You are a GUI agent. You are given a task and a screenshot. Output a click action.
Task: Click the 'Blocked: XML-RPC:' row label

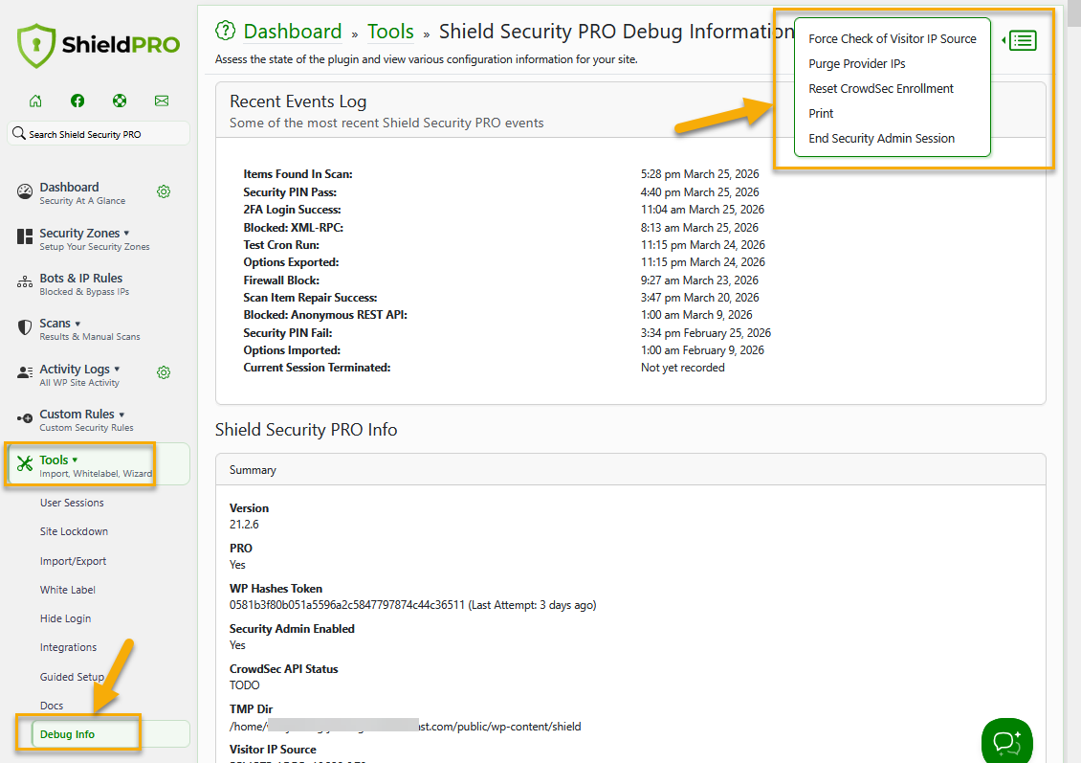pos(293,227)
